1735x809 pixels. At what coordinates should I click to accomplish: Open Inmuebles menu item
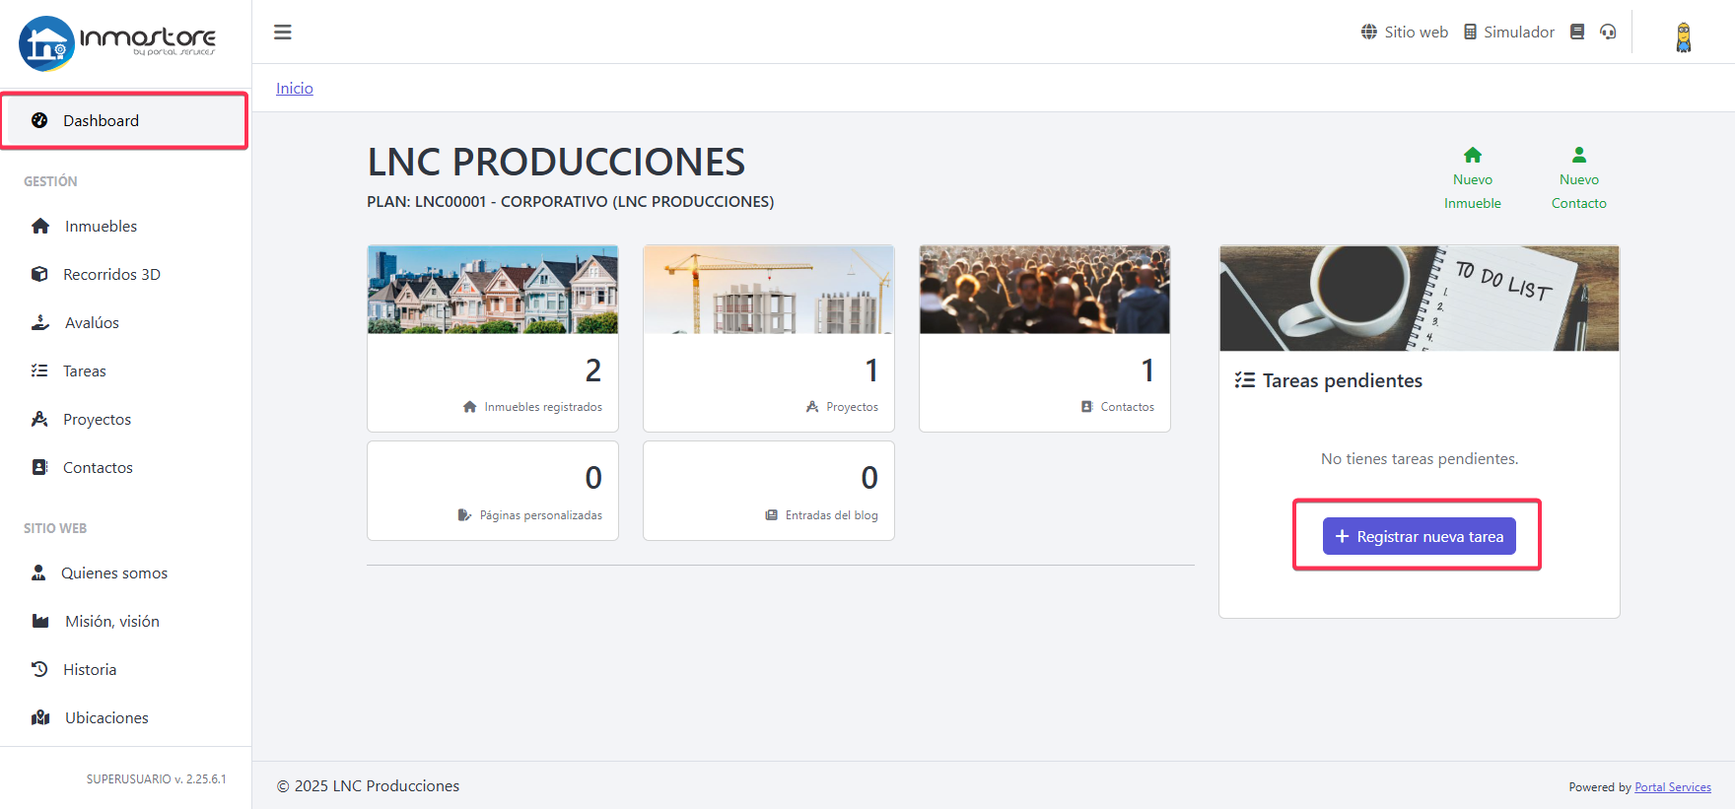coord(101,226)
